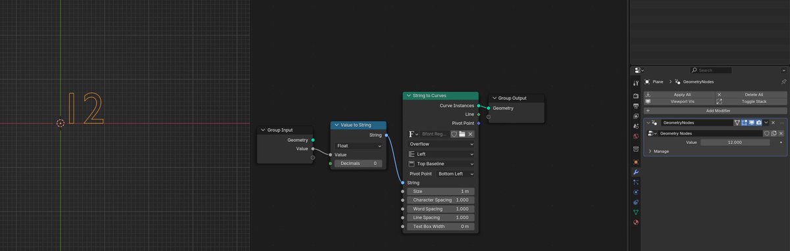The image size is (790, 251).
Task: Collapse the Value to String node
Action: (x=336, y=125)
